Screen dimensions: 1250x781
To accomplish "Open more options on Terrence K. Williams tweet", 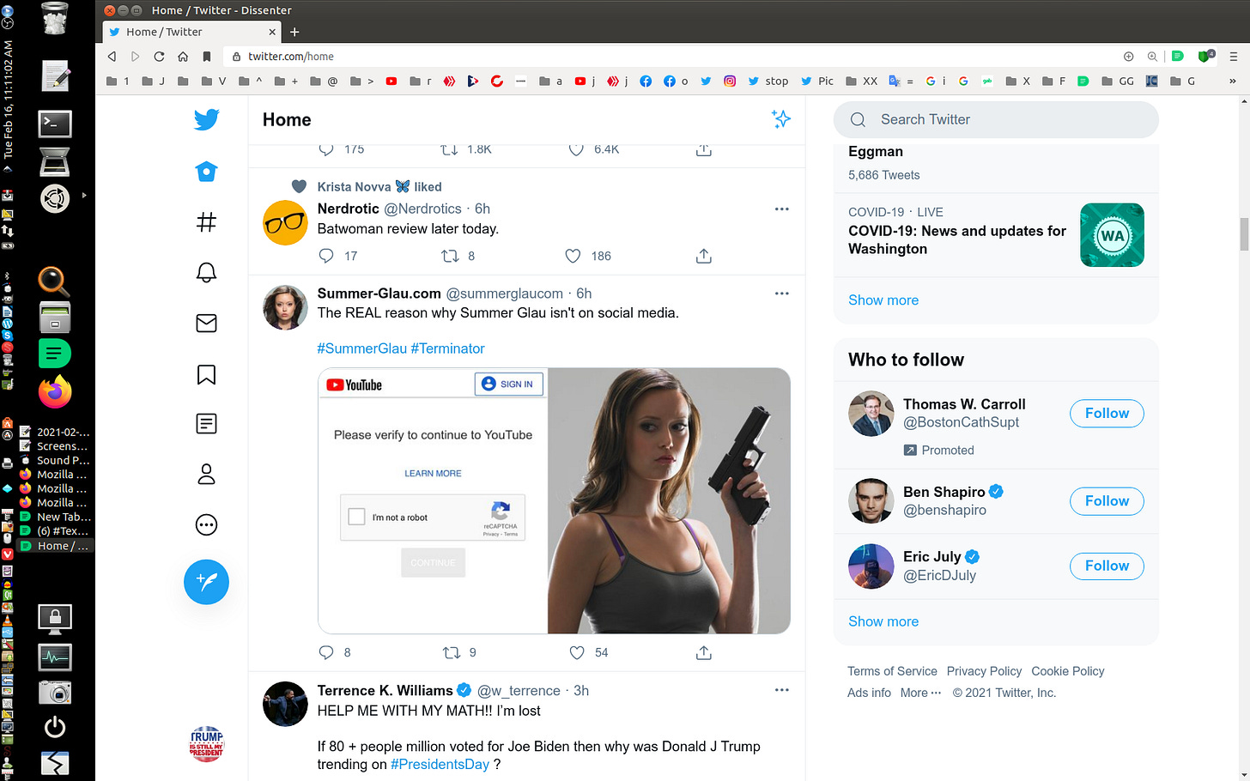I will pyautogui.click(x=781, y=690).
